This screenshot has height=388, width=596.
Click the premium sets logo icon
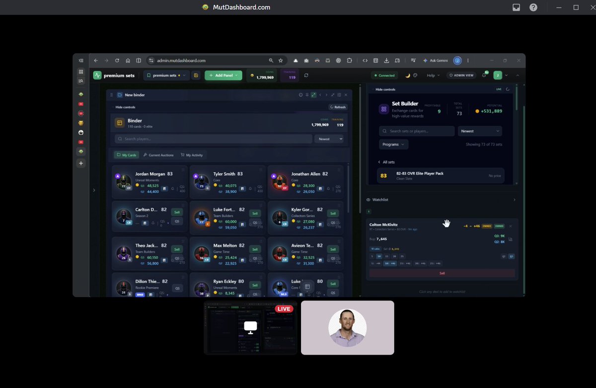97,76
